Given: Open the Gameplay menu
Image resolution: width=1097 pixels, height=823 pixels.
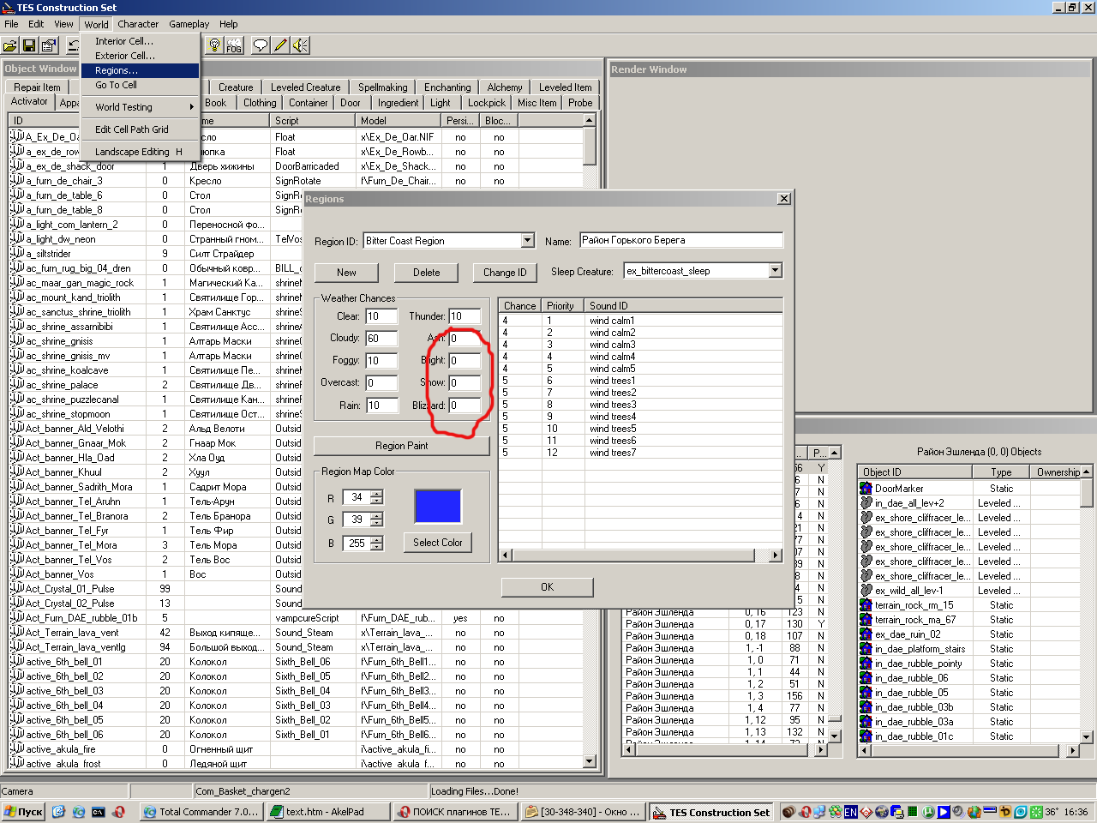Looking at the screenshot, I should click(189, 24).
